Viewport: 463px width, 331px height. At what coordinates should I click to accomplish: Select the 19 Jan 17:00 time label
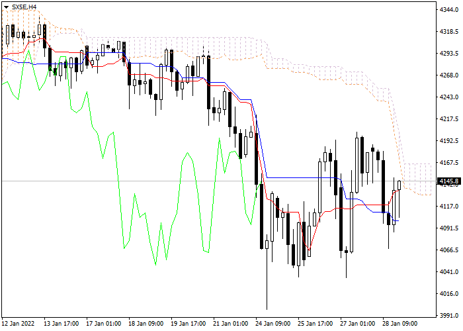[x=189, y=324]
